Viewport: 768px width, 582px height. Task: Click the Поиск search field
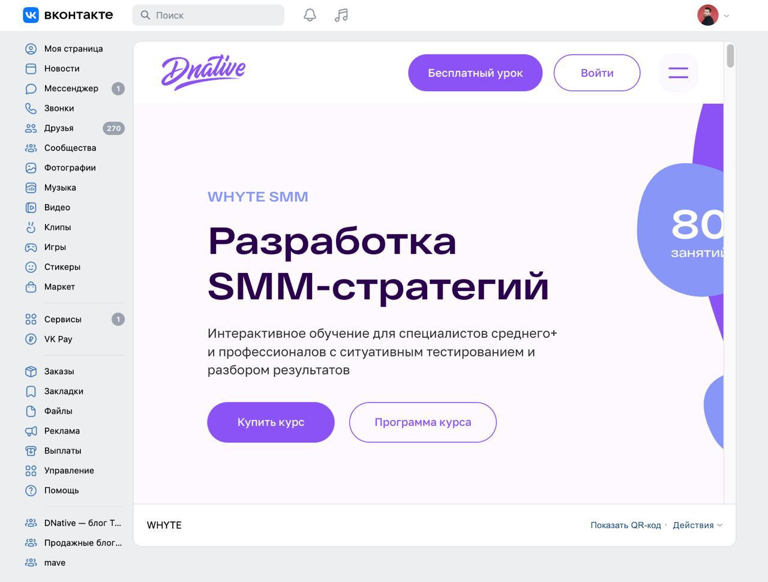[x=208, y=15]
